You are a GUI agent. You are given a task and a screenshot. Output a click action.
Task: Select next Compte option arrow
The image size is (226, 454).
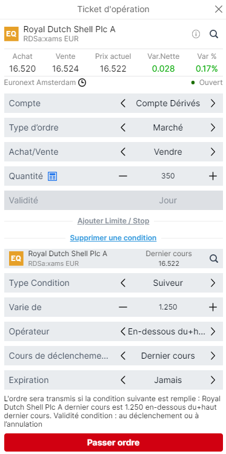pos(213,103)
